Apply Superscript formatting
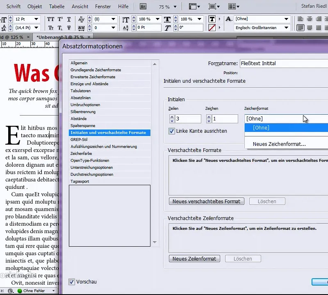The width and height of the screenshot is (328, 295). 60,19
